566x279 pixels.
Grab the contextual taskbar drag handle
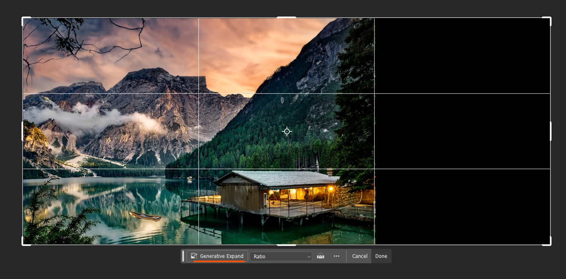(x=183, y=256)
